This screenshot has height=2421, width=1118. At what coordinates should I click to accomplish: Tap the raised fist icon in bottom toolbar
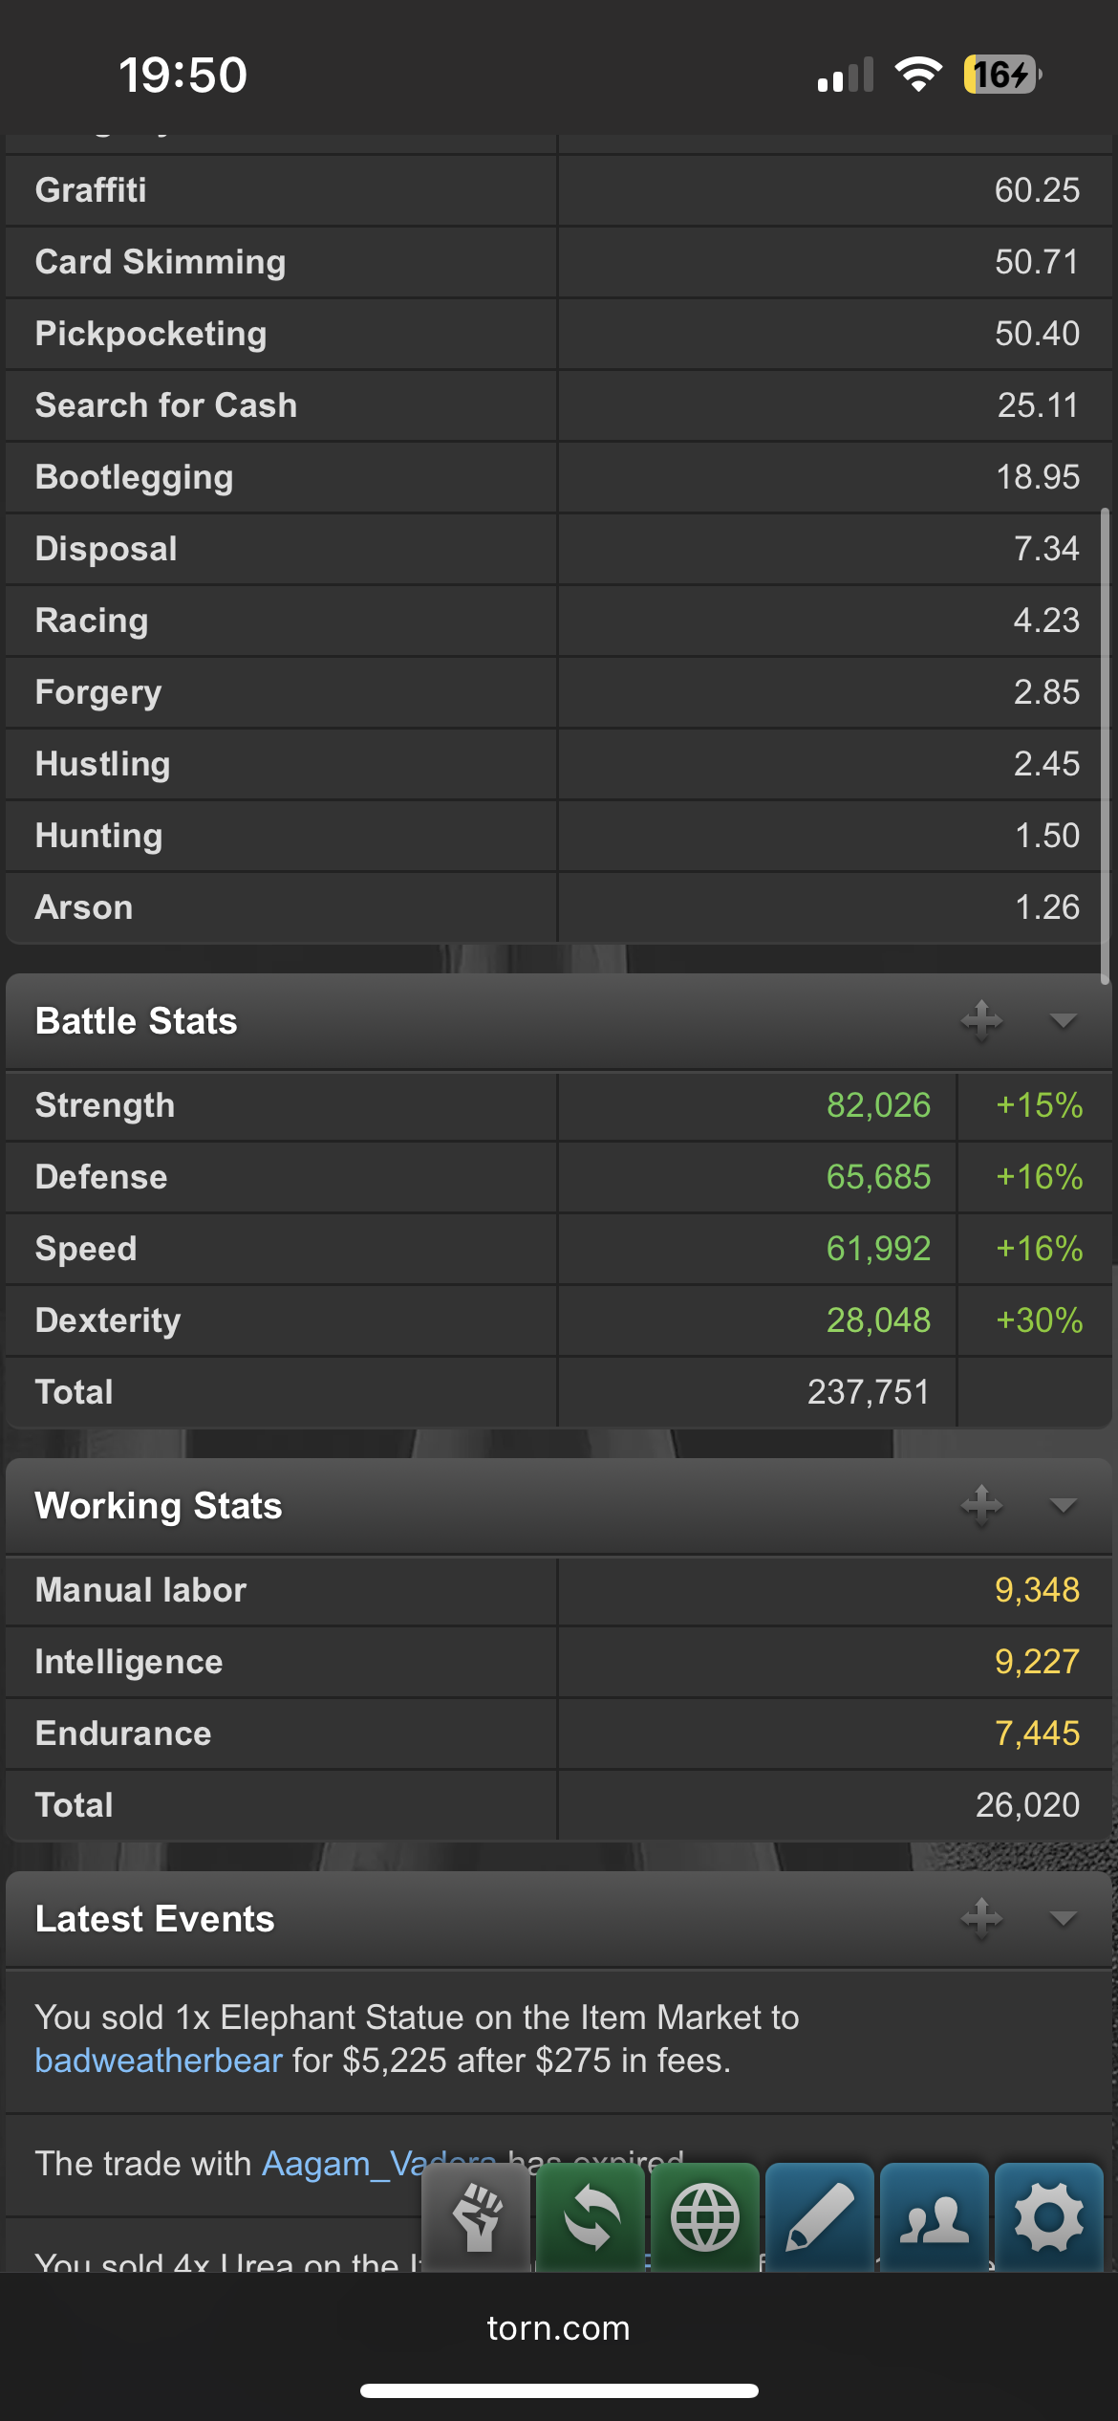point(476,2217)
